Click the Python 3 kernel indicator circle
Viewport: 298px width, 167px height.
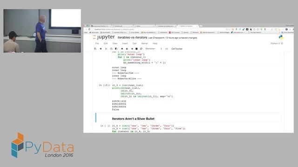[x=282, y=44]
